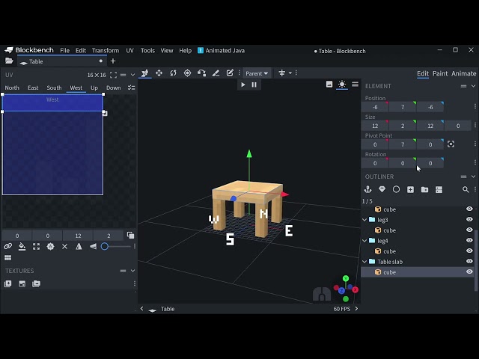
Task: Click the UV grid icon
Action: click(x=7, y=258)
